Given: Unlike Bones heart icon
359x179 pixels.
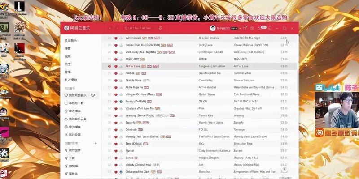Looking at the screenshot, I should coord(116,158).
